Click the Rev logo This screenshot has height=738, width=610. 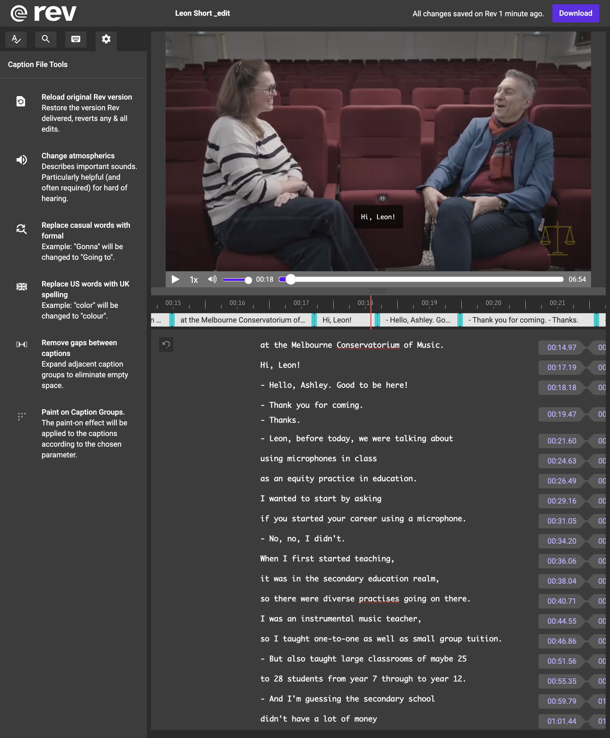[x=43, y=13]
